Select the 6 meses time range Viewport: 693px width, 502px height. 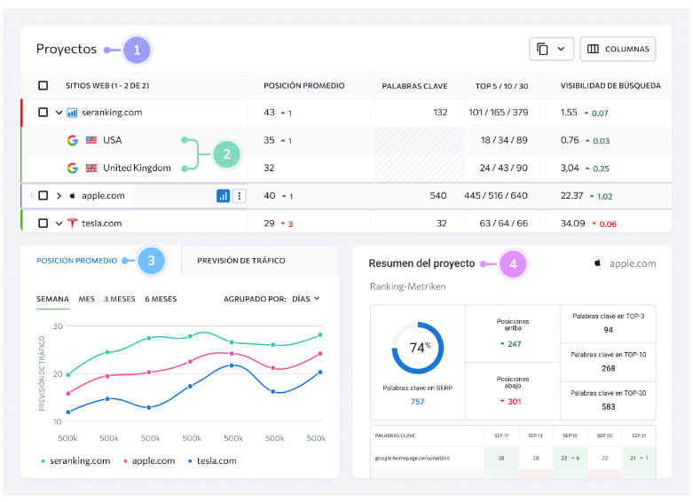tap(161, 299)
